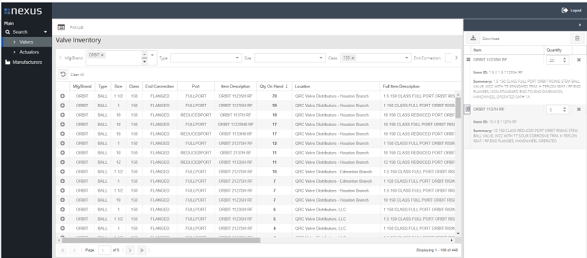Click the Pick List label
The width and height of the screenshot is (587, 258).
click(77, 28)
